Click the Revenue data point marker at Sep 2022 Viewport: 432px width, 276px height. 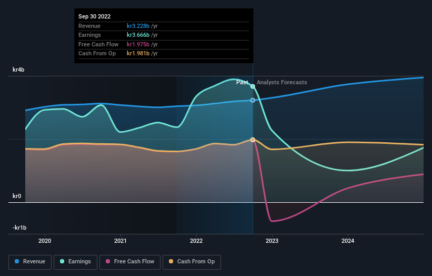[x=253, y=101]
